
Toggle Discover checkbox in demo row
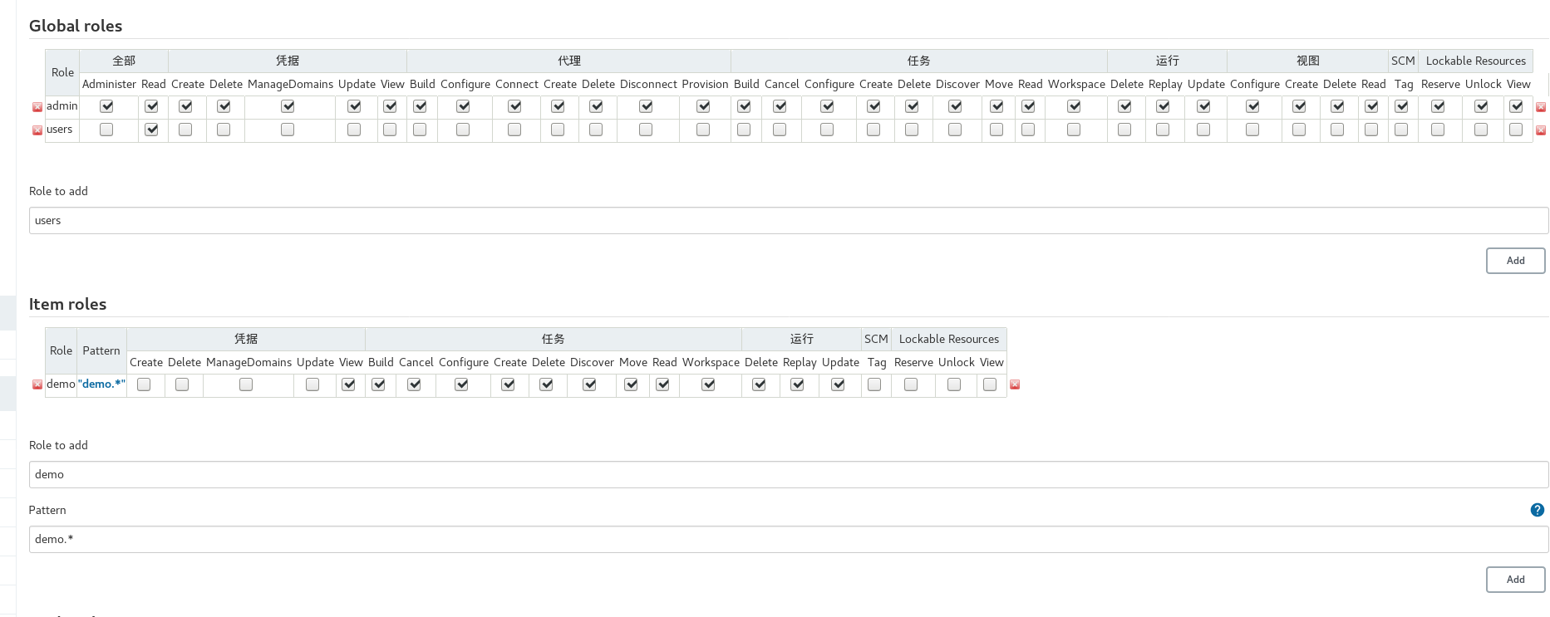(589, 384)
